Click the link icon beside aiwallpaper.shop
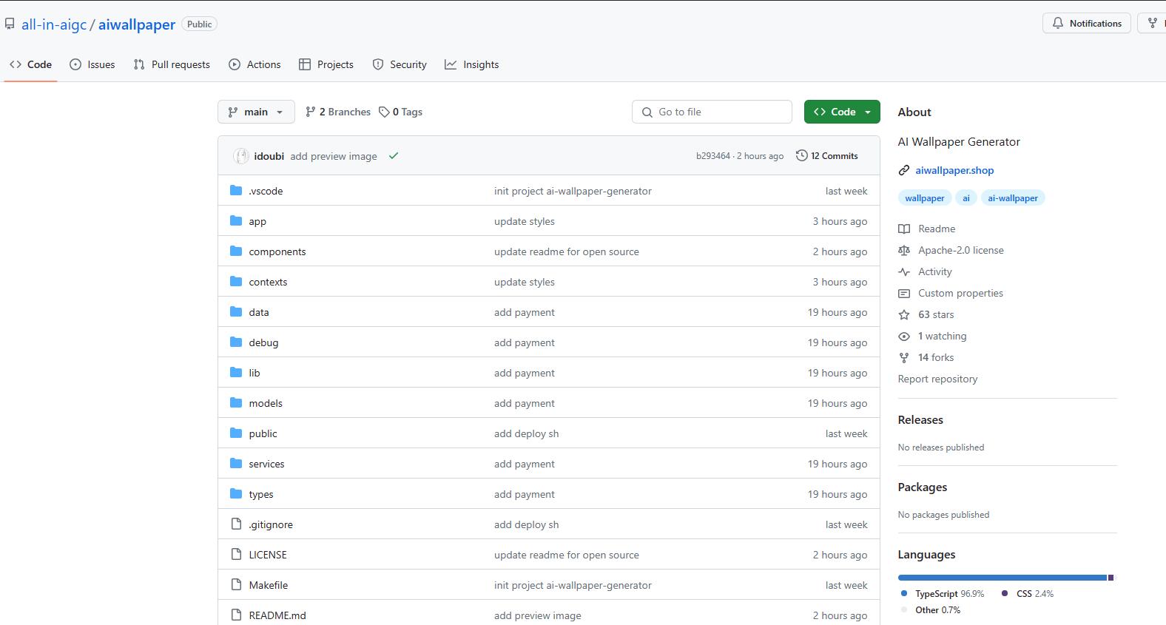This screenshot has width=1166, height=625. pos(904,170)
